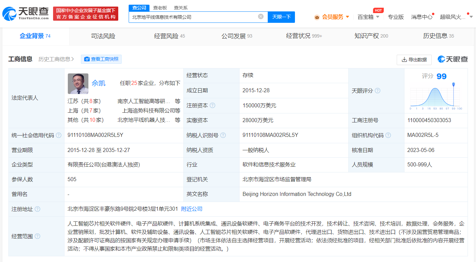Image resolution: width=476 pixels, height=262 pixels.
Task: Click the 天眼评分 distribution chart
Action: tap(436, 96)
